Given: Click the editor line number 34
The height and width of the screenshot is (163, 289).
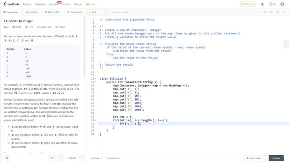Looking at the screenshot, I should [93, 134].
